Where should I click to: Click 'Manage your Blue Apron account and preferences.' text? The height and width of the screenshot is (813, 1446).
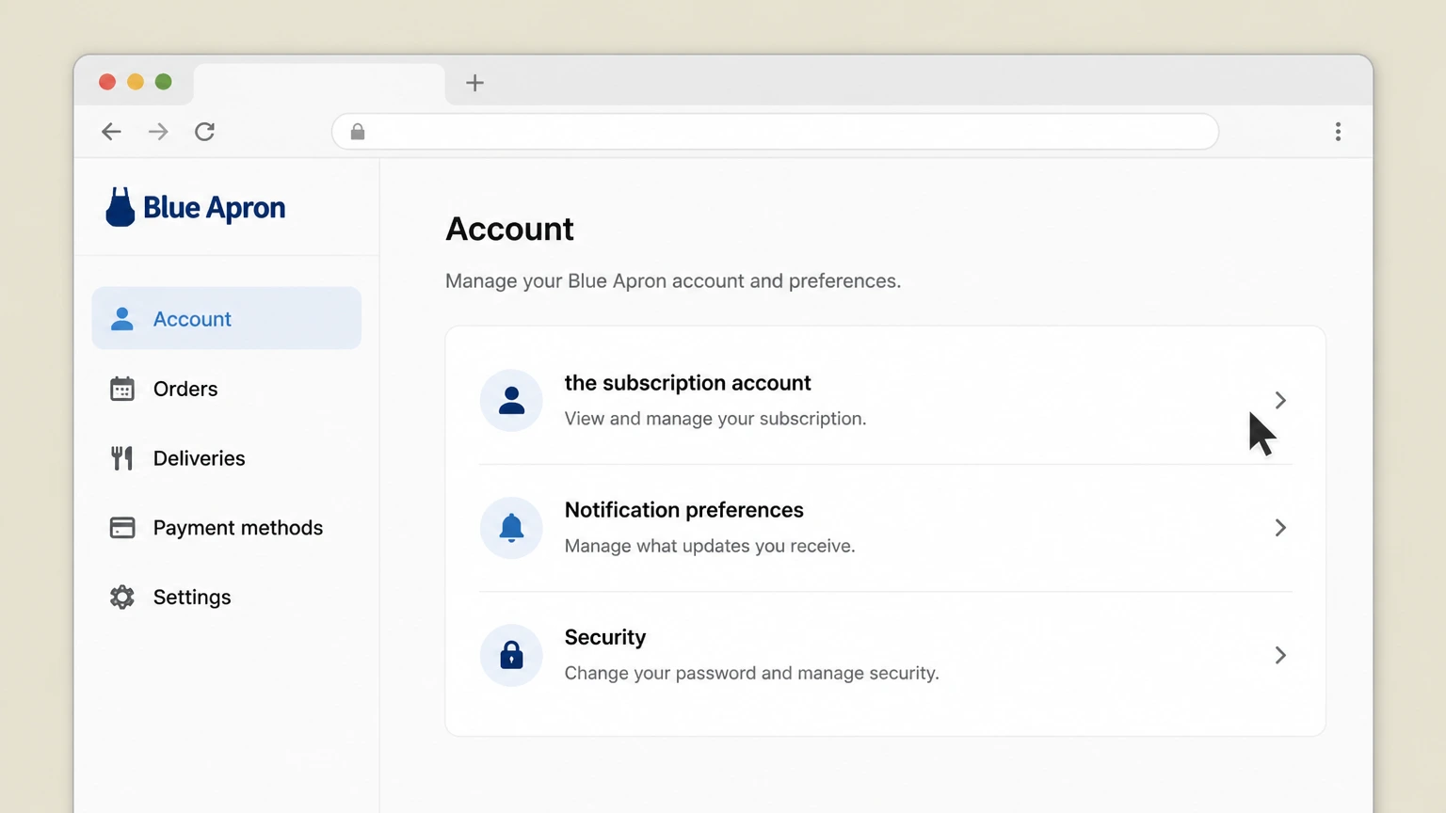(673, 281)
